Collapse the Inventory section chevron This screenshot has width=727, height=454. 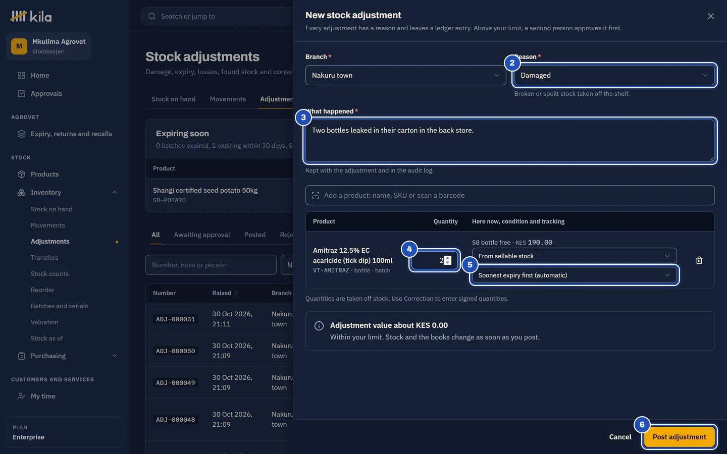tap(115, 192)
